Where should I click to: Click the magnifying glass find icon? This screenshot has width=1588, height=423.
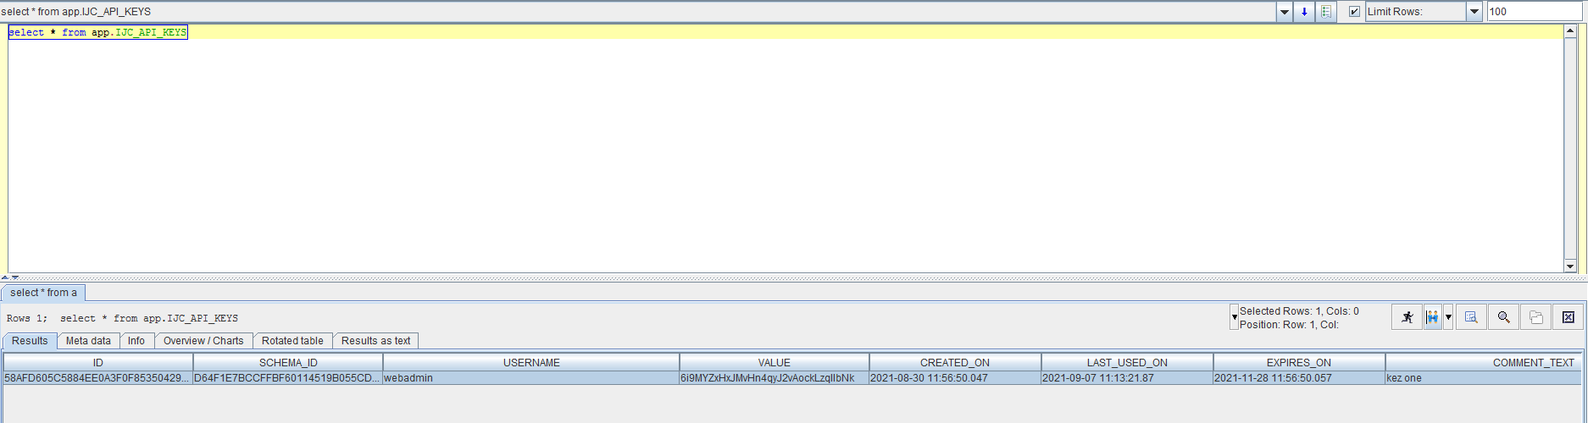(x=1503, y=317)
